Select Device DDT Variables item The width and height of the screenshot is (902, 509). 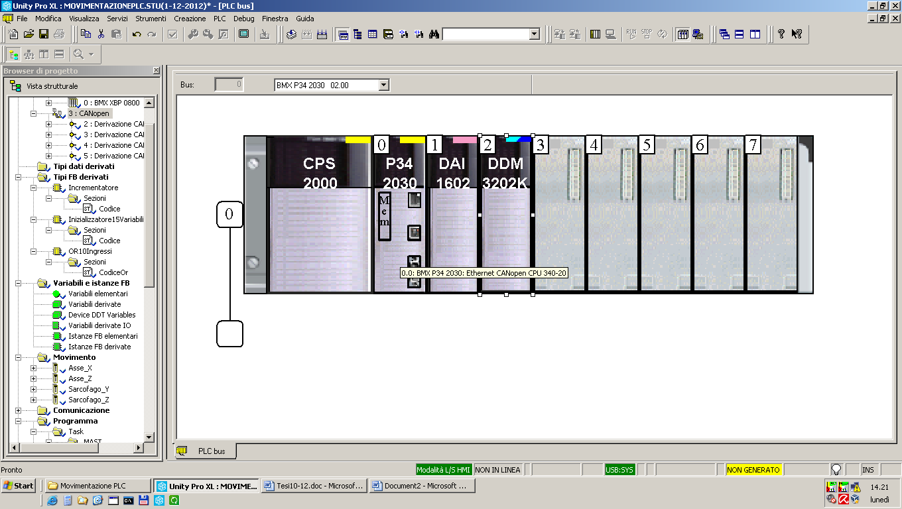pos(102,315)
